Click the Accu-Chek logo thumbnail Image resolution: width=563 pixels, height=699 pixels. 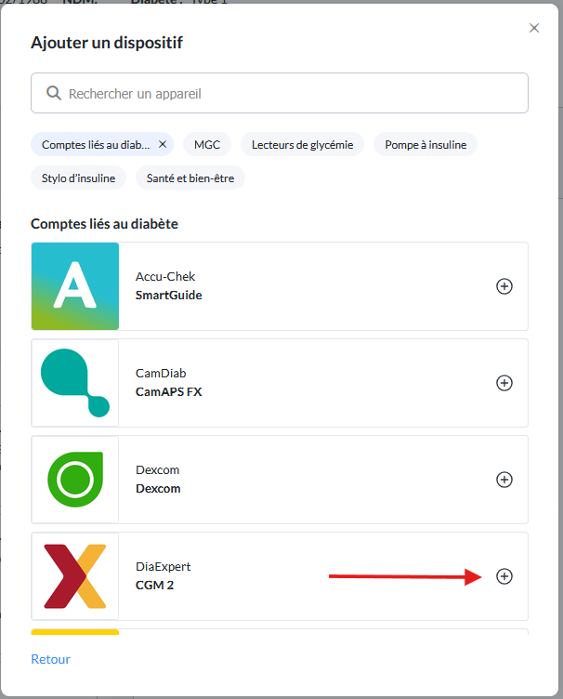coord(75,286)
